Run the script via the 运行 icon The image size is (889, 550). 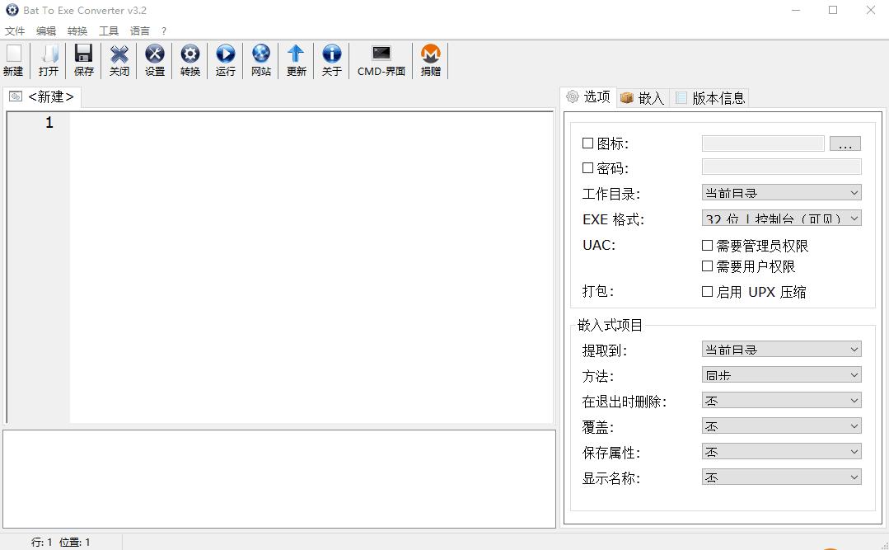click(x=225, y=58)
